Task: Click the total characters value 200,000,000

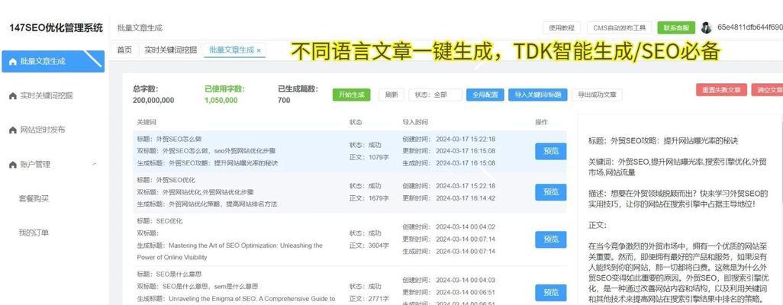Action: [x=153, y=101]
